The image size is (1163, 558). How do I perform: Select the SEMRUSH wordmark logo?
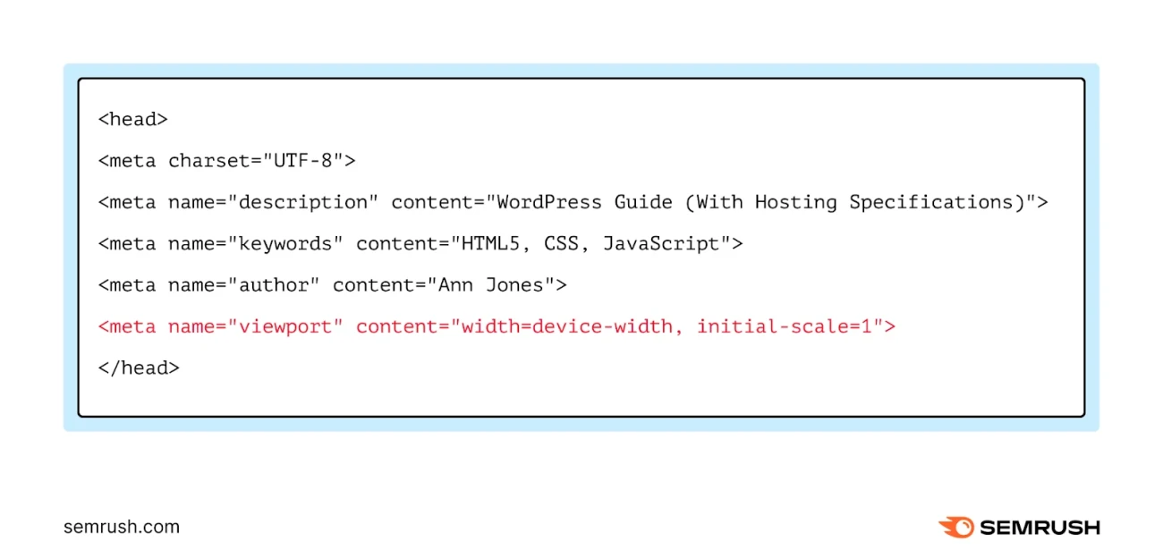coord(1040,528)
